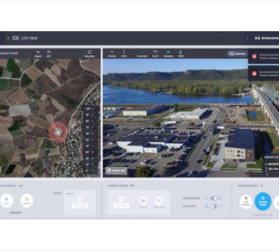The height and width of the screenshot is (251, 279).
Task: Click the Align camera button
Action: (x=159, y=201)
